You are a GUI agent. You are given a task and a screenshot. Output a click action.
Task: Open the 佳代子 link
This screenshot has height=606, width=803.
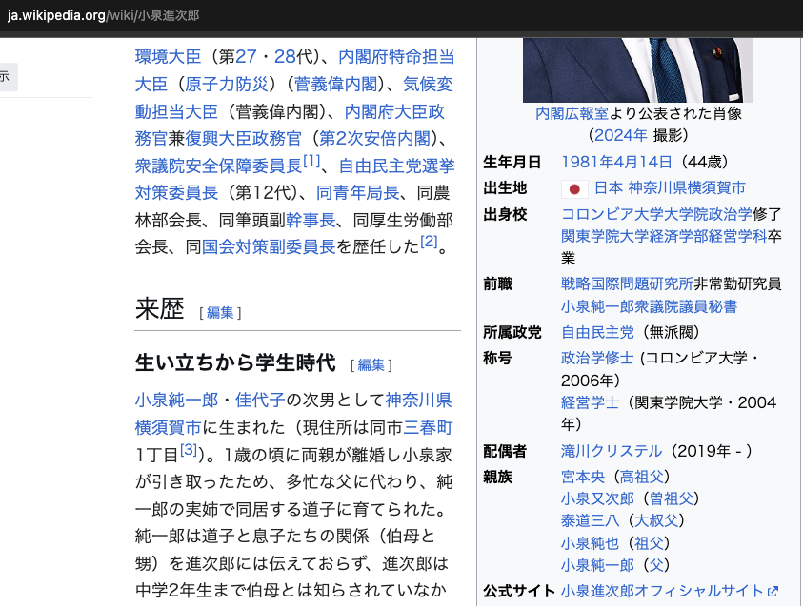pos(260,400)
